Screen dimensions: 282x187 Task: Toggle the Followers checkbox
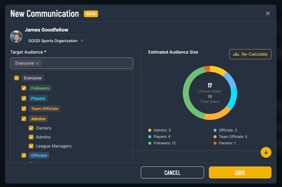tap(24, 88)
